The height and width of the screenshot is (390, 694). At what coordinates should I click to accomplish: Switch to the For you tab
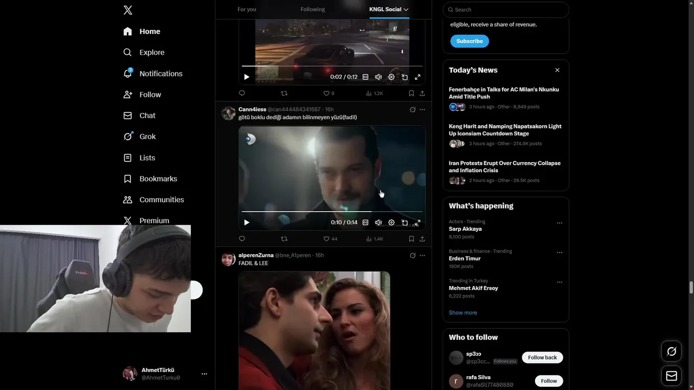tap(247, 9)
